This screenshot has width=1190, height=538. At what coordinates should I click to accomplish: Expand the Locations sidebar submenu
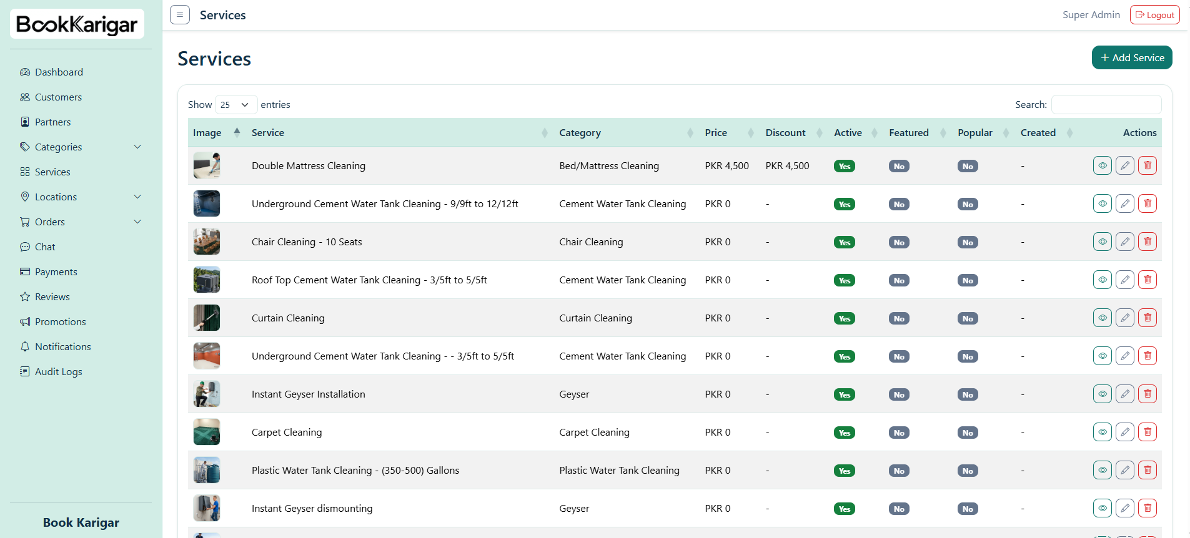(x=81, y=197)
